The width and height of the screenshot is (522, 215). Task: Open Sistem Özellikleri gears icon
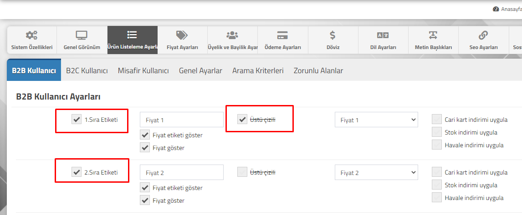click(x=32, y=35)
